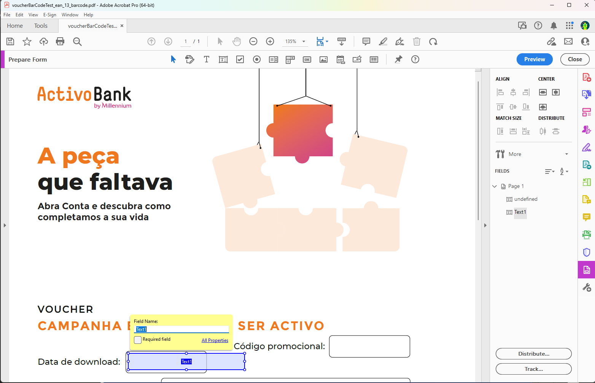Open the All Properties link
595x383 pixels.
[x=215, y=340]
